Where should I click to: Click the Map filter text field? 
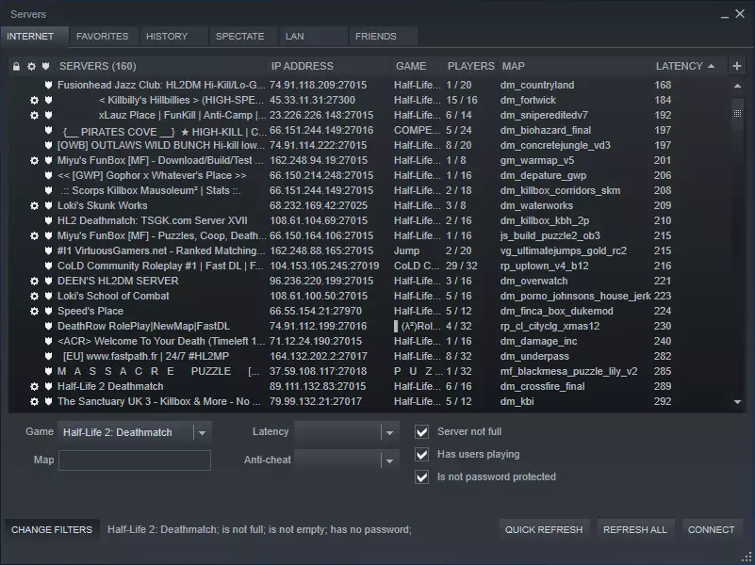click(135, 460)
